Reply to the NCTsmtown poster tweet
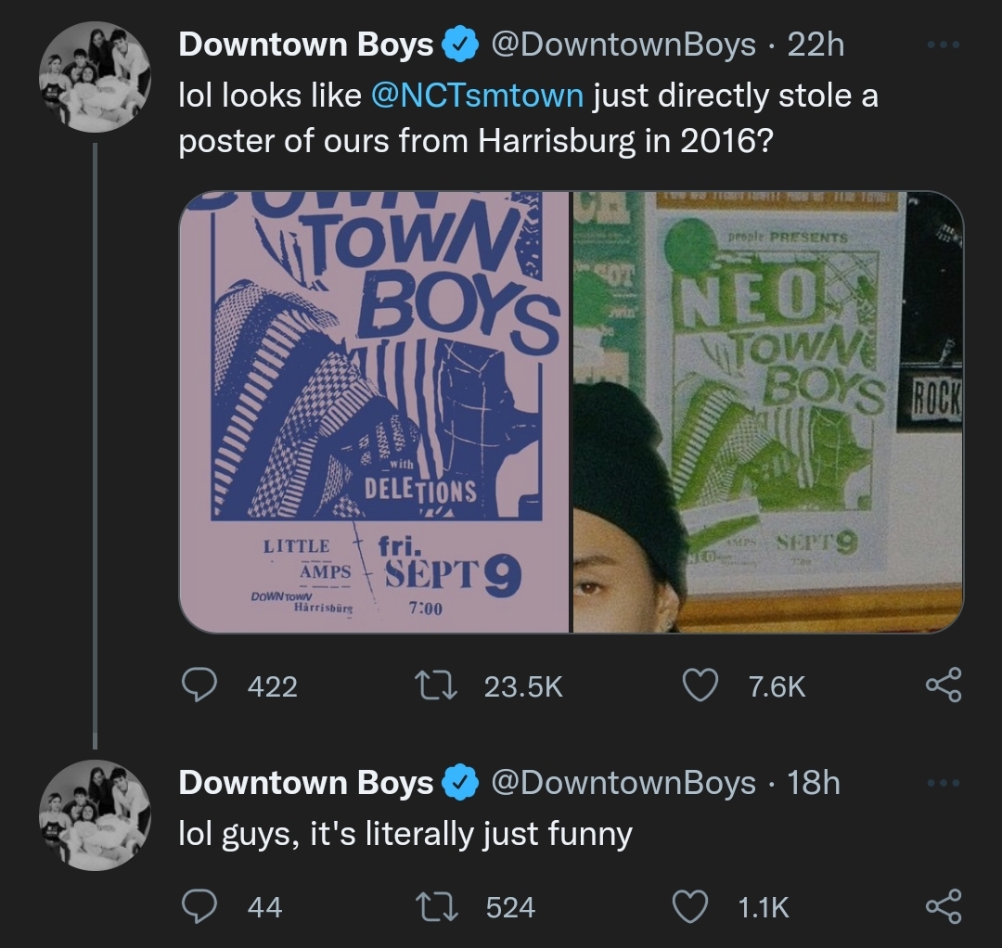This screenshot has width=1002, height=948. pyautogui.click(x=199, y=686)
